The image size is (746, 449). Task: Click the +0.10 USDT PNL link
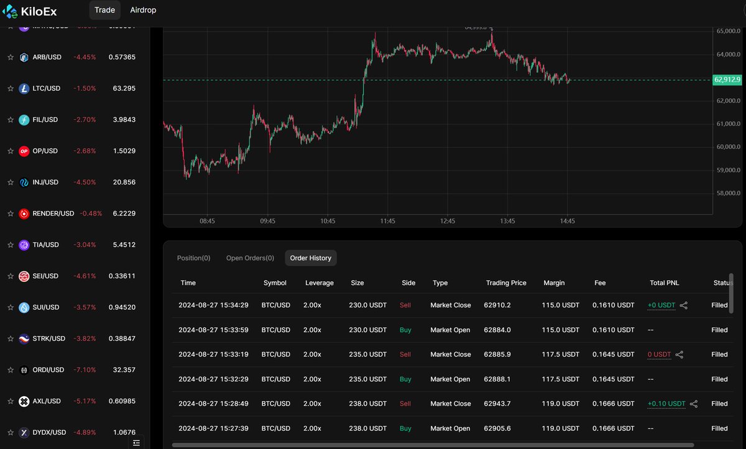point(666,404)
